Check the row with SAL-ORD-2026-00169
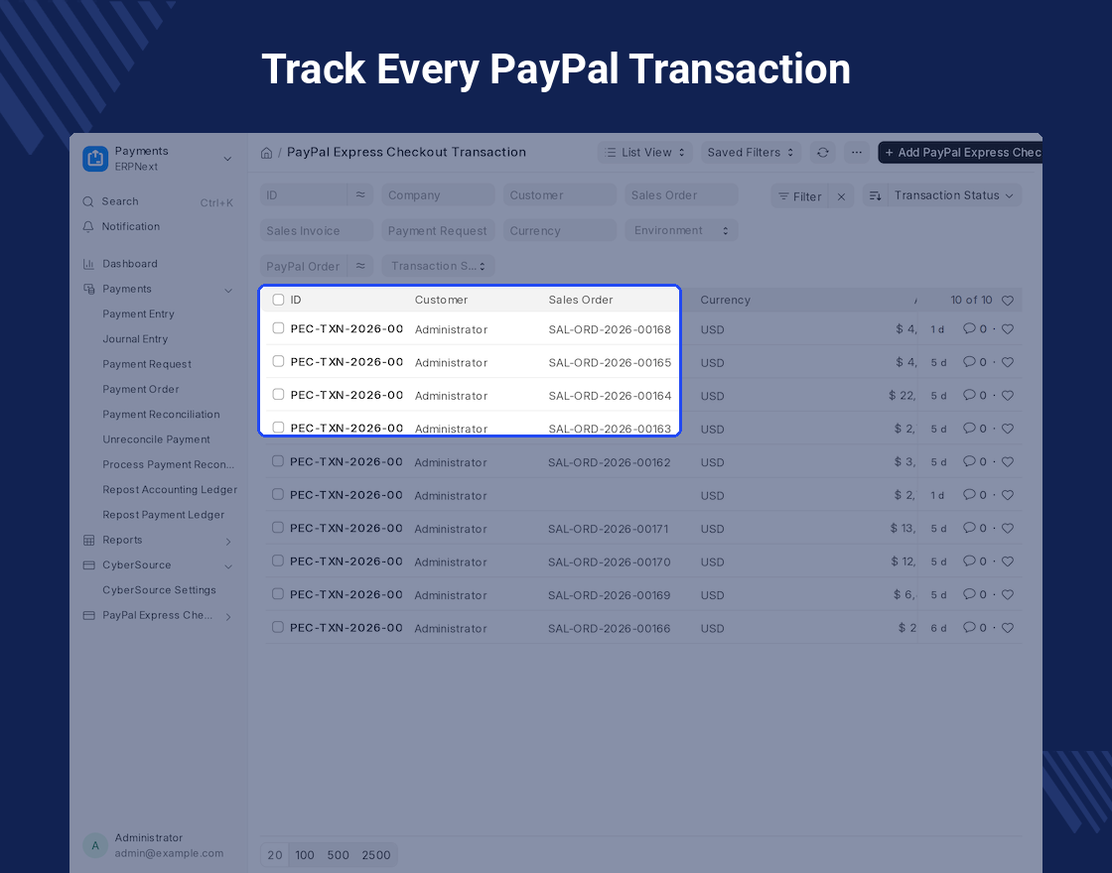 click(x=278, y=594)
